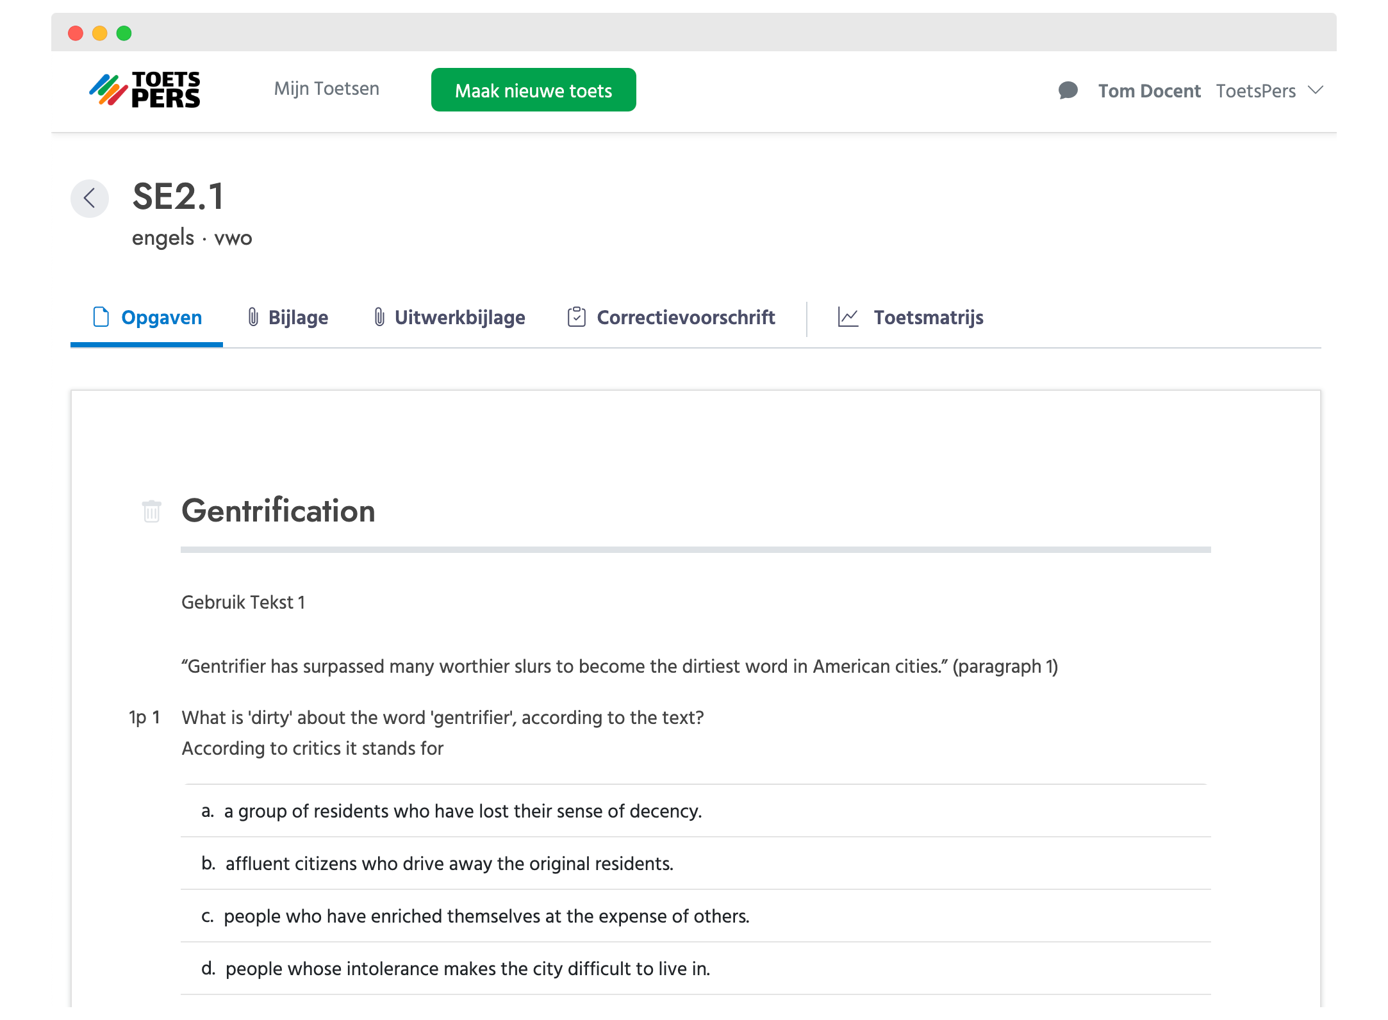Click the Gentrification section heading
The height and width of the screenshot is (1020, 1388).
pos(278,511)
